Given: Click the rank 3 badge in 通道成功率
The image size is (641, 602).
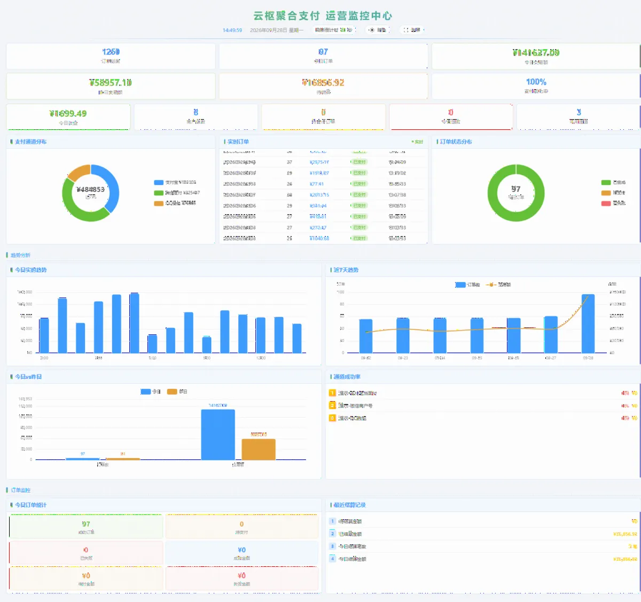Looking at the screenshot, I should 332,418.
